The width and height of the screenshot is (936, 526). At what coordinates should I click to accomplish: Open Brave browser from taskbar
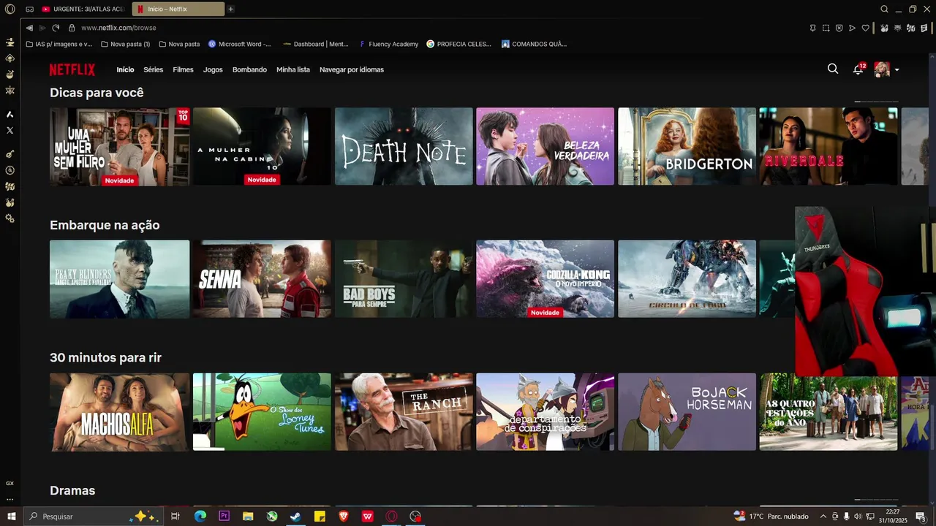click(x=344, y=517)
